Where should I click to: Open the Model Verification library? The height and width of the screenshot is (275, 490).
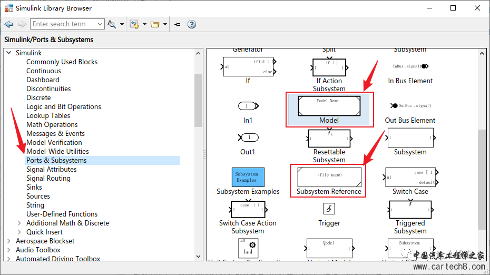click(54, 142)
